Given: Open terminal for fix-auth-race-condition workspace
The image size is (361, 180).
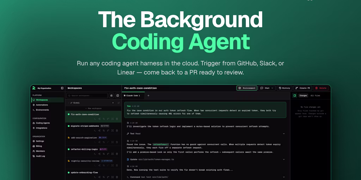Looking at the screenshot, I should [95, 119].
